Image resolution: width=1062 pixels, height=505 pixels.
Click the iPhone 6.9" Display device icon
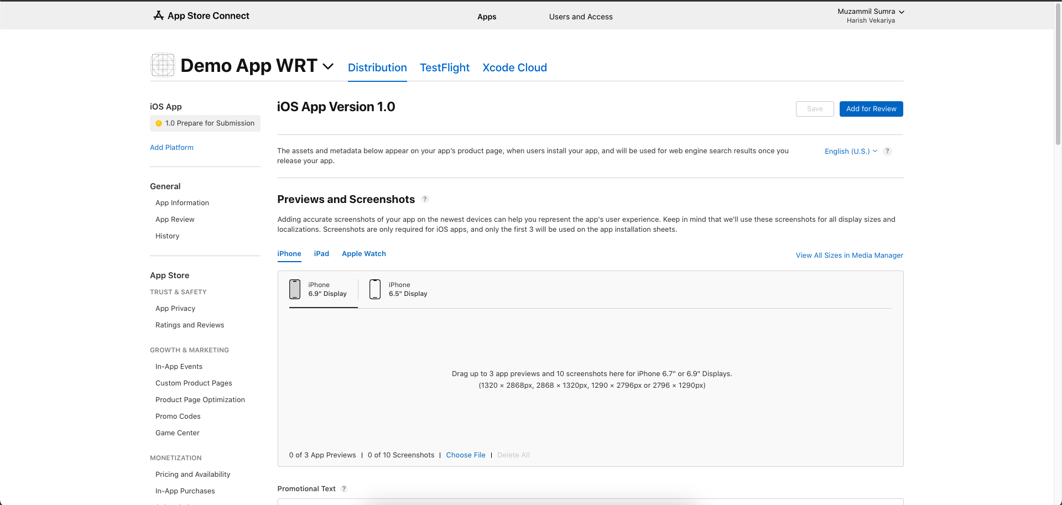coord(295,289)
